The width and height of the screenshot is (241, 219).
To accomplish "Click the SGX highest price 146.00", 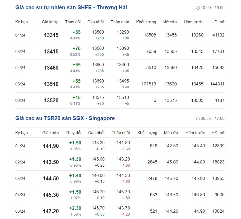I will 98,175.
